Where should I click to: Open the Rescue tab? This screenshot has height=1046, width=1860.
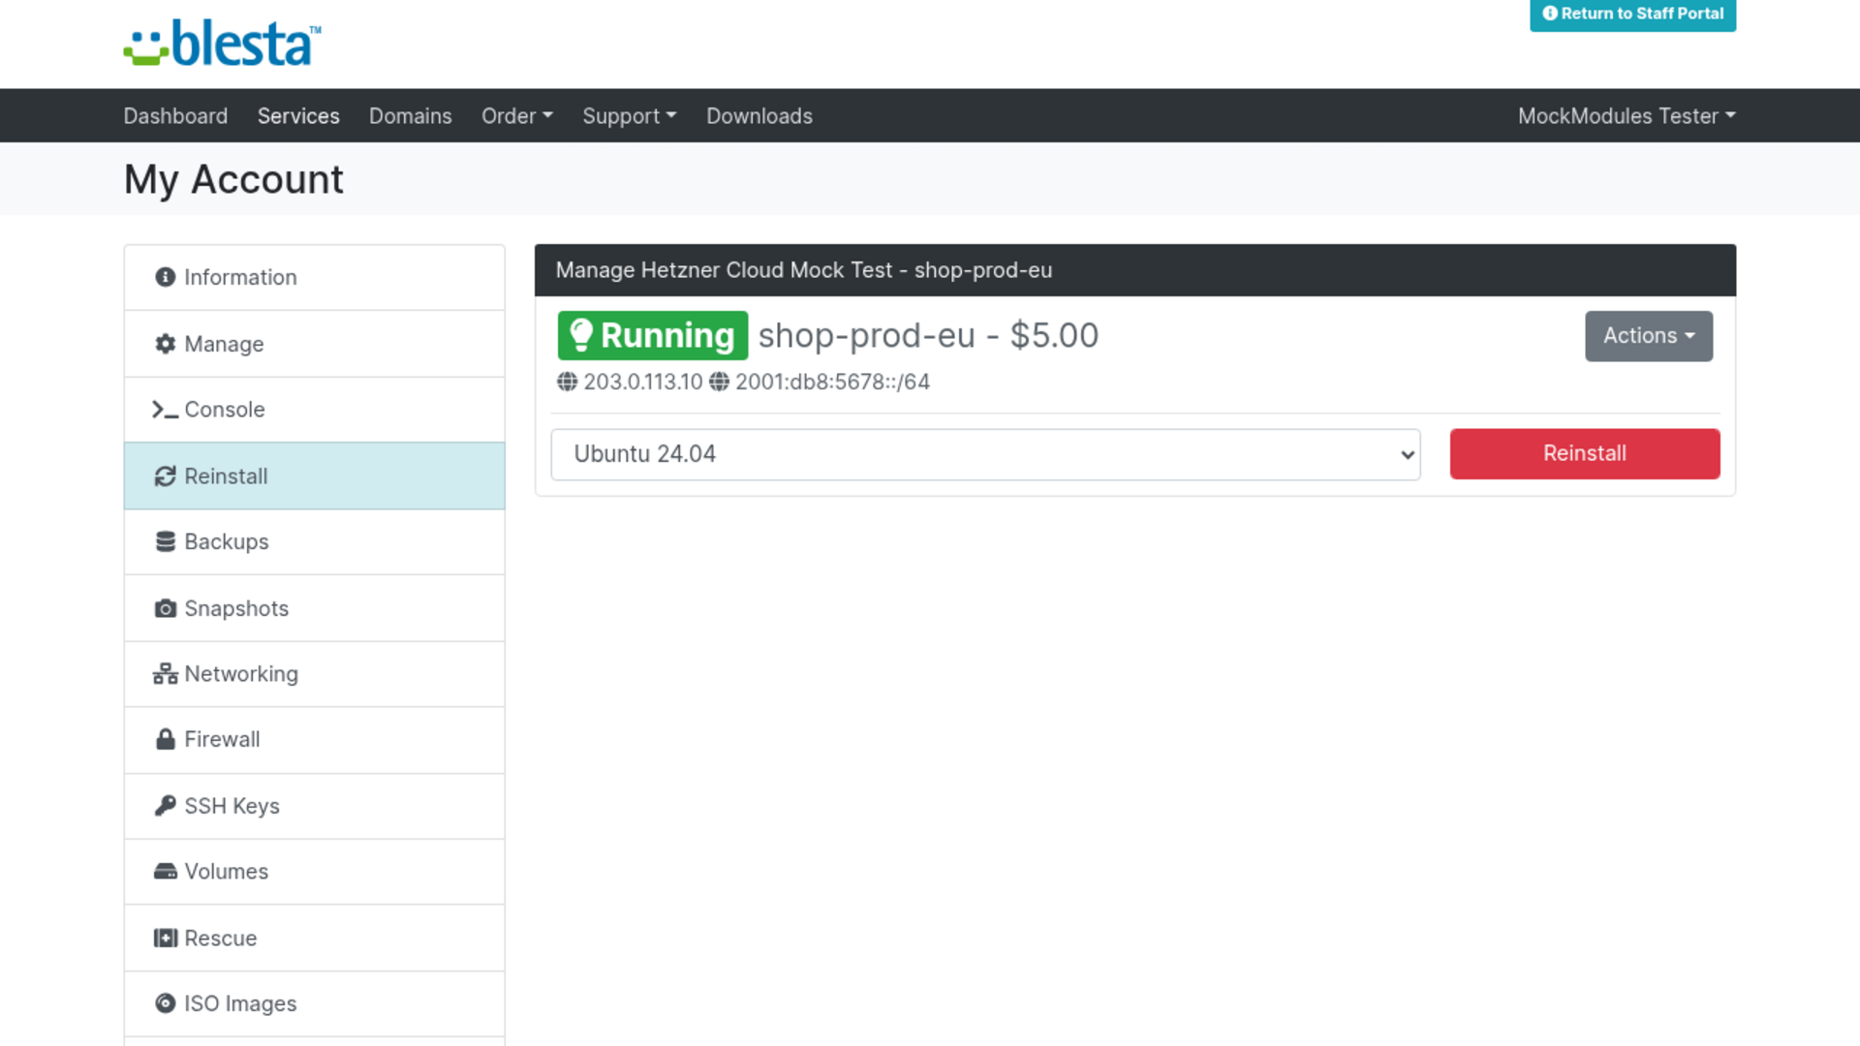click(x=315, y=938)
